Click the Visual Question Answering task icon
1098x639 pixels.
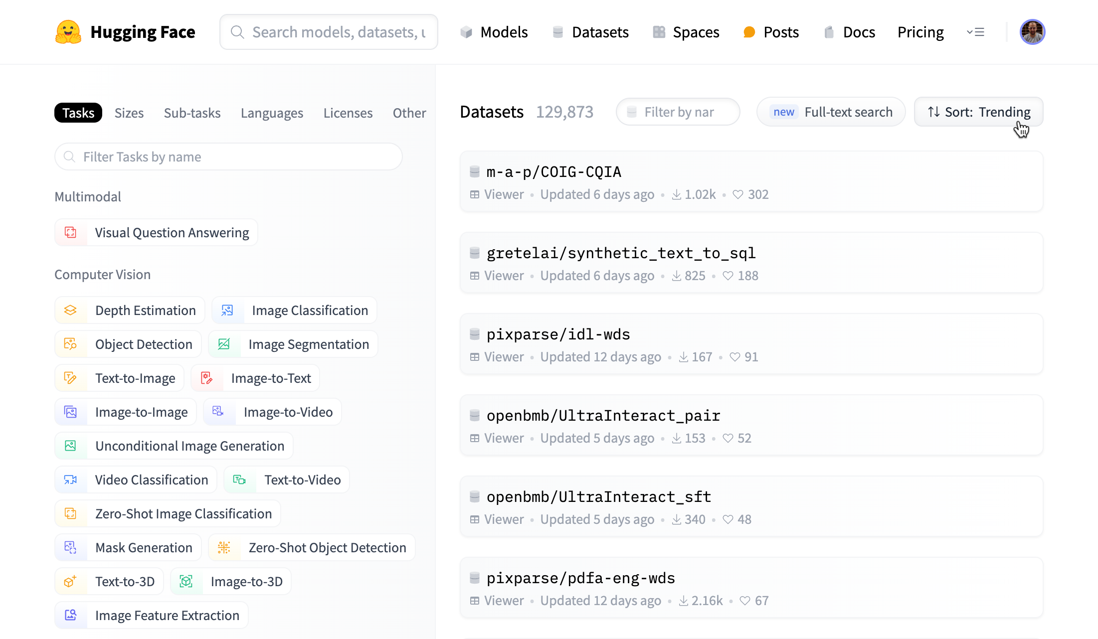click(71, 232)
